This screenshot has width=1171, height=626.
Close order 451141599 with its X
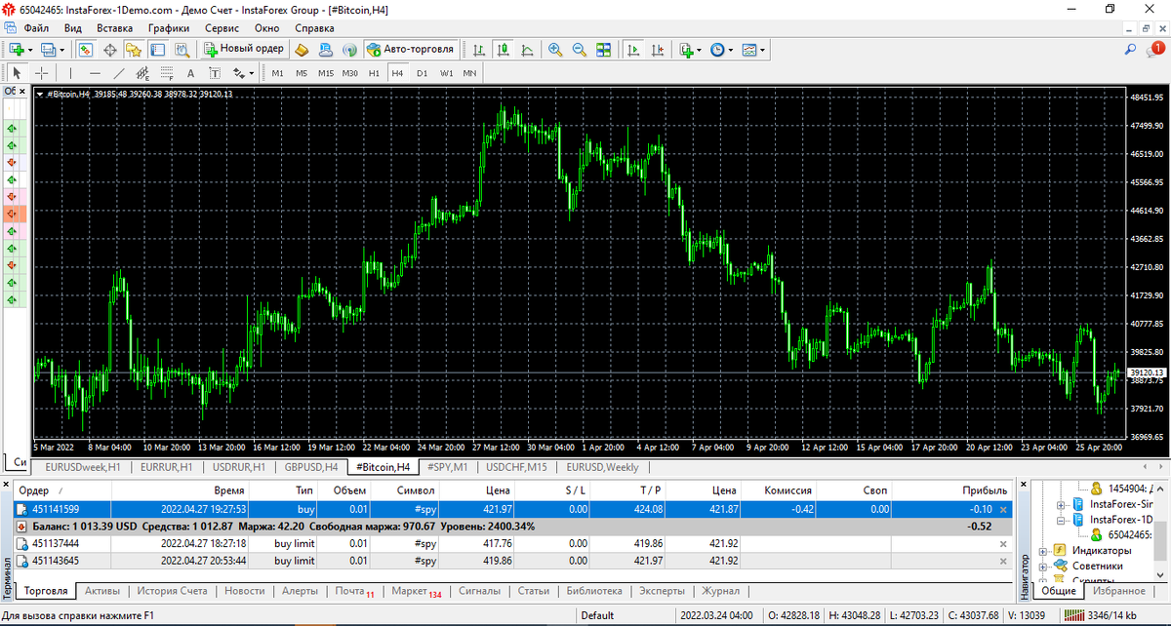click(1003, 509)
